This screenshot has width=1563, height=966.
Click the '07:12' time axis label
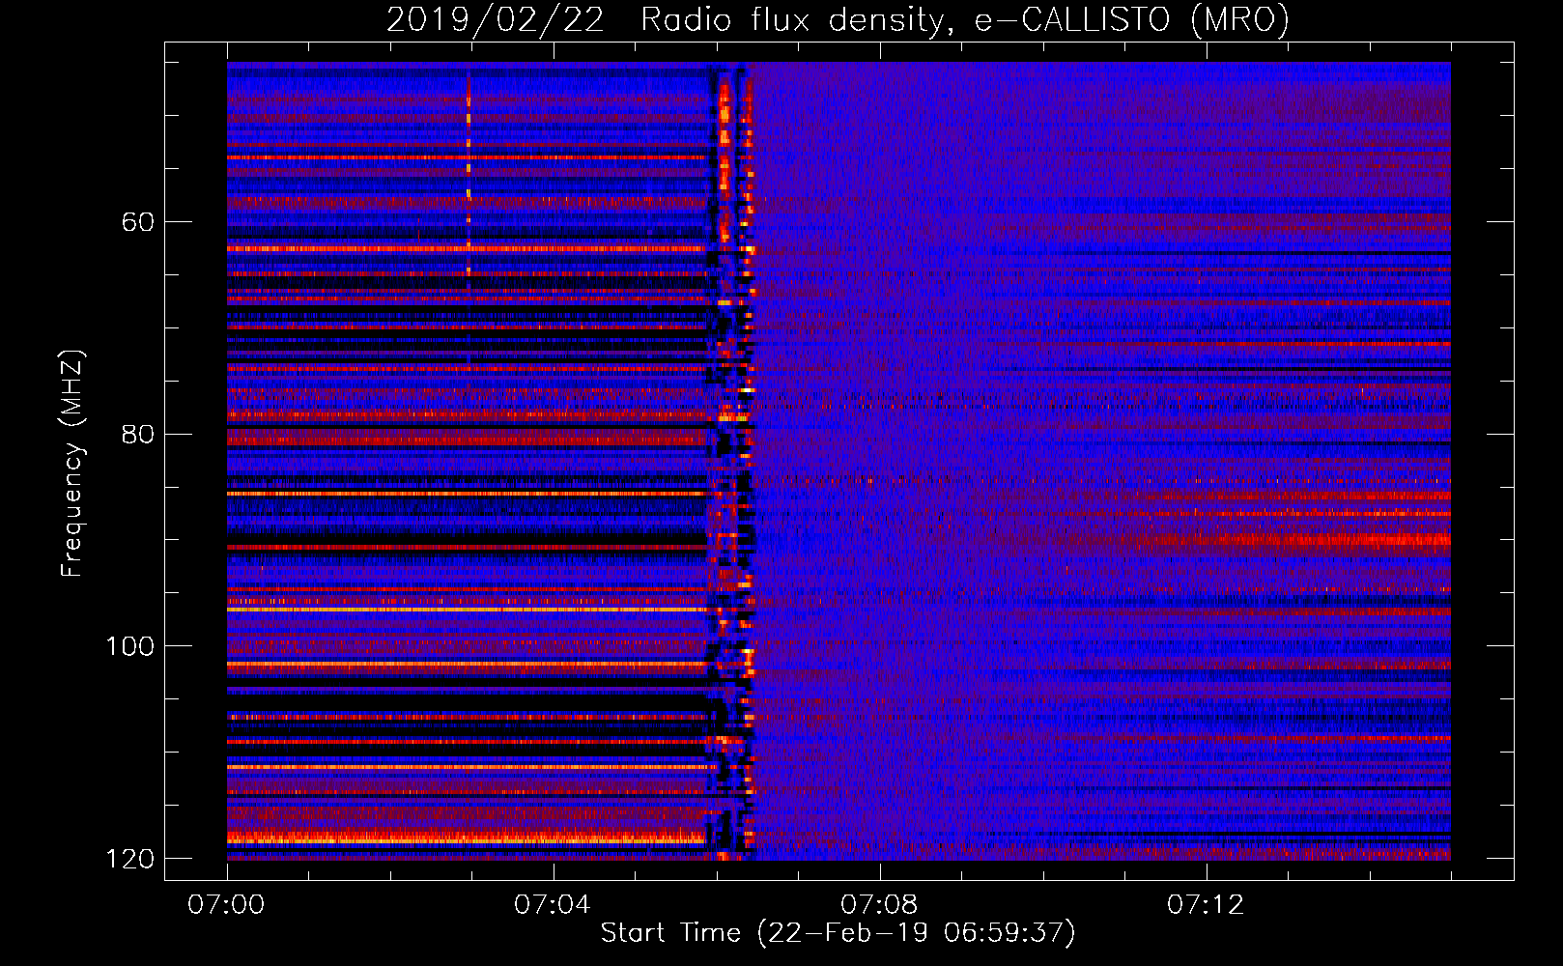pyautogui.click(x=1206, y=904)
